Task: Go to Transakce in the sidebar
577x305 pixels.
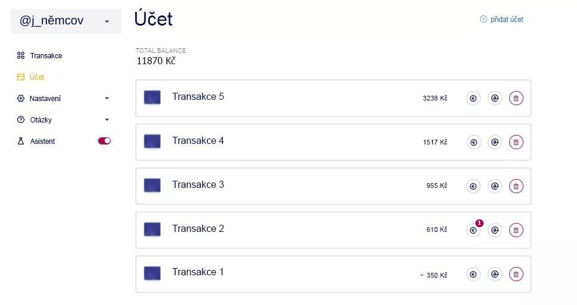Action: (x=46, y=56)
